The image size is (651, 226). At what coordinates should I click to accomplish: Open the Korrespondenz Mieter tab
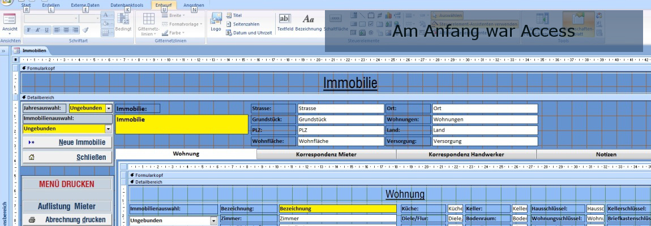(x=326, y=154)
